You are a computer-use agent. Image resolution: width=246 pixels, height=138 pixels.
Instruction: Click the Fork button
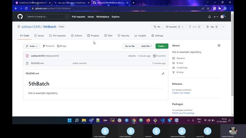(195, 27)
